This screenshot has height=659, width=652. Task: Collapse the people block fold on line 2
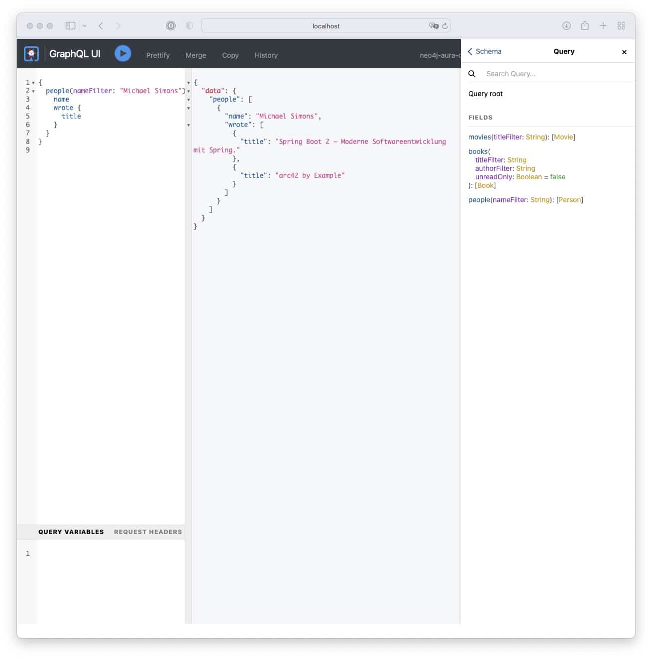(x=33, y=91)
